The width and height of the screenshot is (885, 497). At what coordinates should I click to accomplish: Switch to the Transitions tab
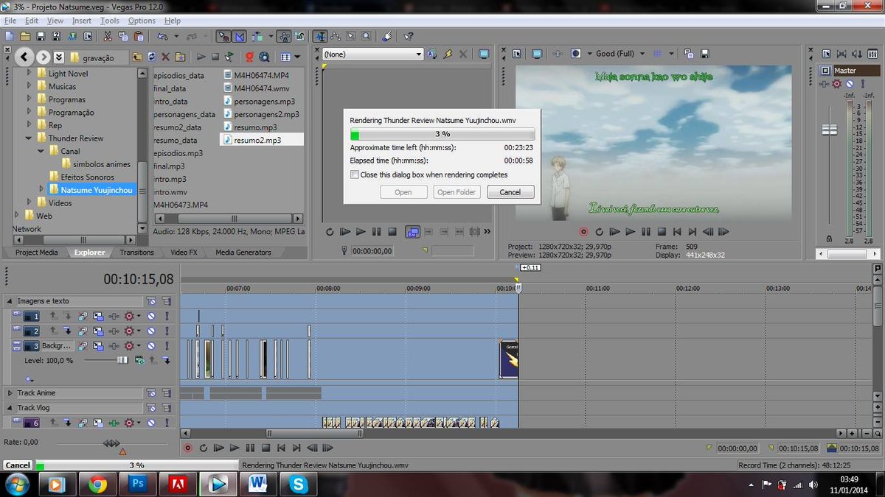tap(137, 253)
